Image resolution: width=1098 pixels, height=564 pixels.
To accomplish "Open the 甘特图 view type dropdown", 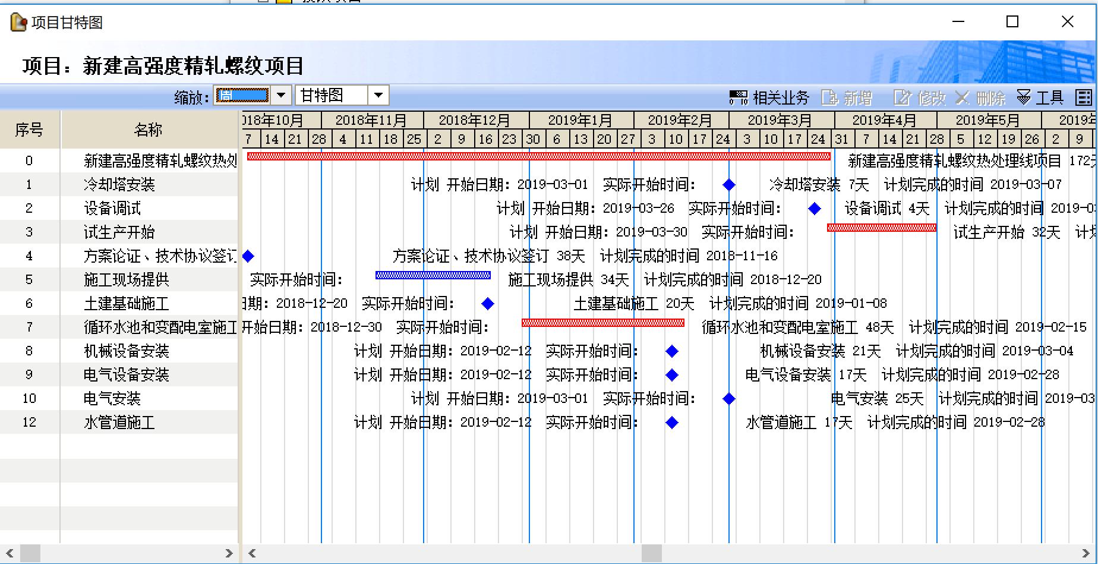I will (378, 95).
